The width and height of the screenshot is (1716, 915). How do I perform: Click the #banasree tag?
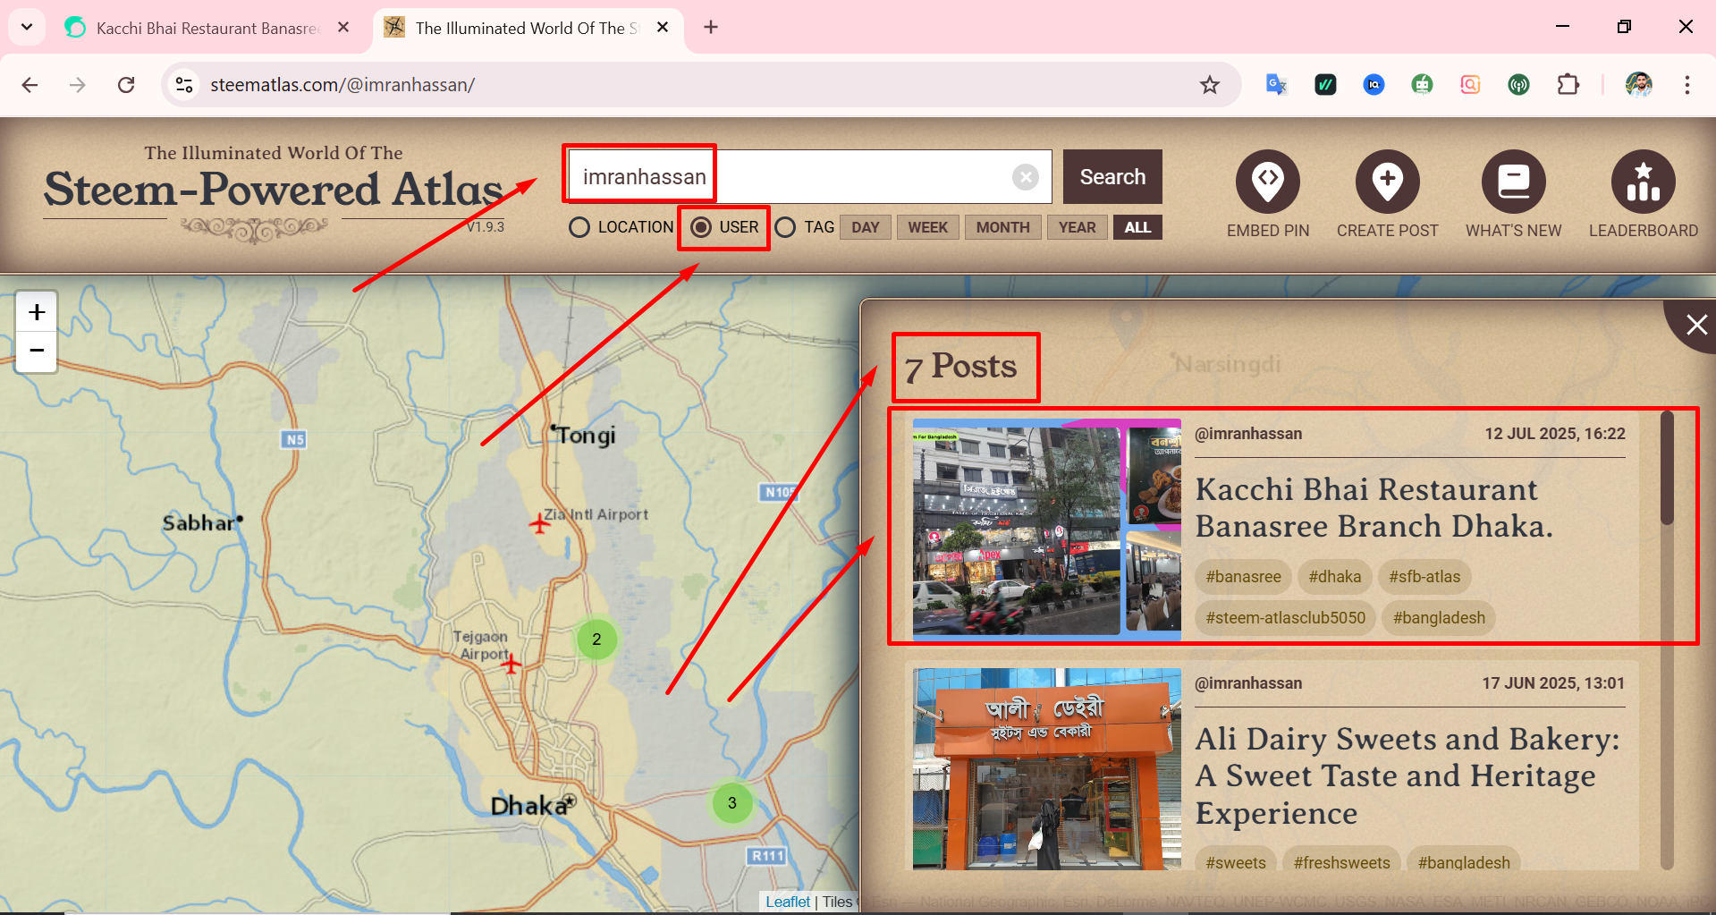click(1243, 577)
